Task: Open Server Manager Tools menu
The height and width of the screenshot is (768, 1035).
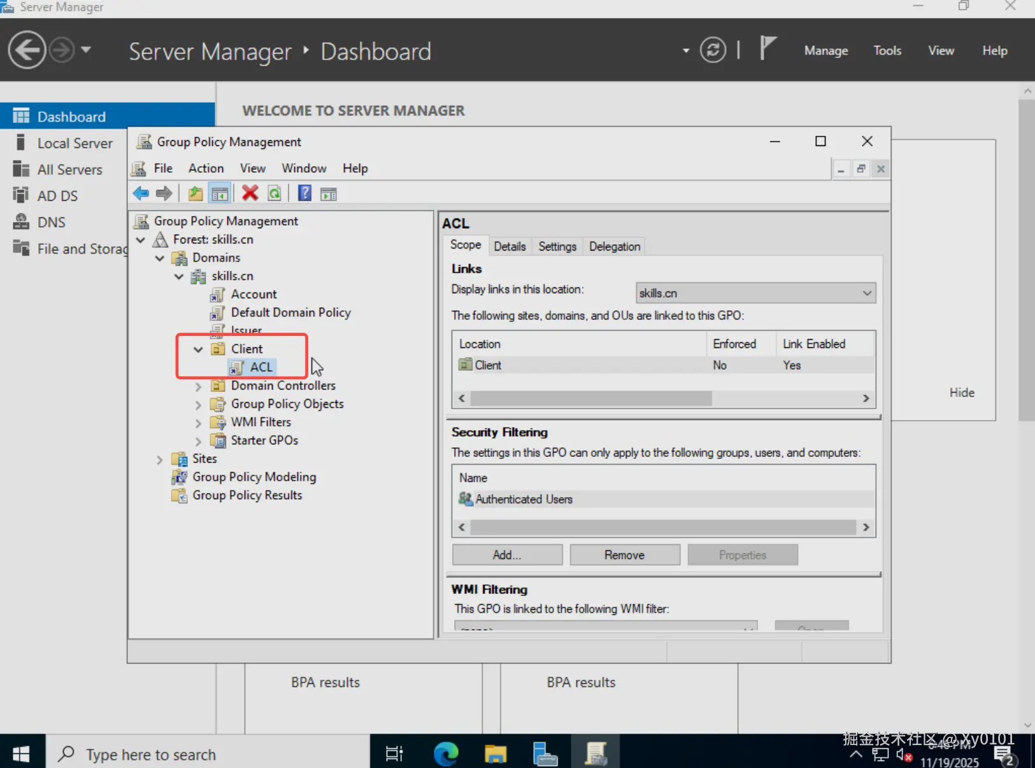Action: 887,50
